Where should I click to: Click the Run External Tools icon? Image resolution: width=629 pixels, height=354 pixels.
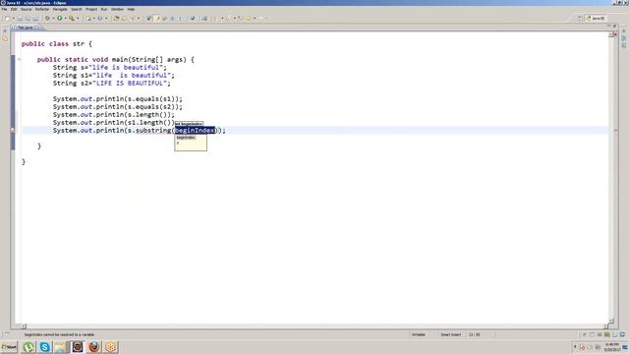[72, 18]
